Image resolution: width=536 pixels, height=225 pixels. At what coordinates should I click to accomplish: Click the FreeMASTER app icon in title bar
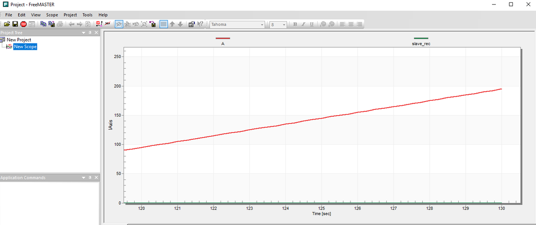(6, 4)
